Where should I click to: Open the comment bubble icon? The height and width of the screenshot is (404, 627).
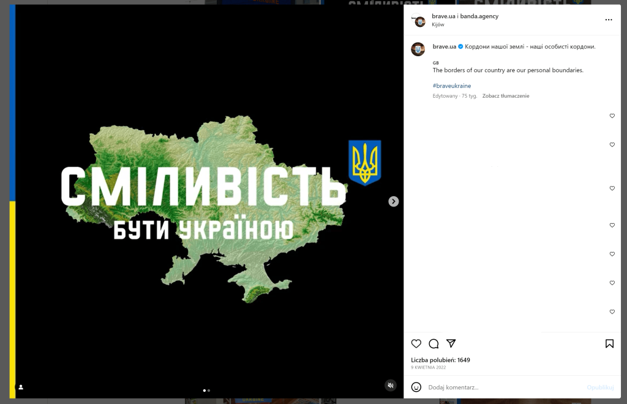[434, 343]
